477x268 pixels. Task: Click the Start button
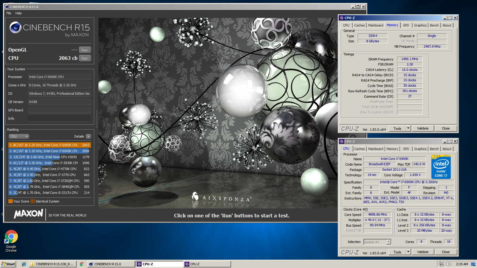point(8,264)
